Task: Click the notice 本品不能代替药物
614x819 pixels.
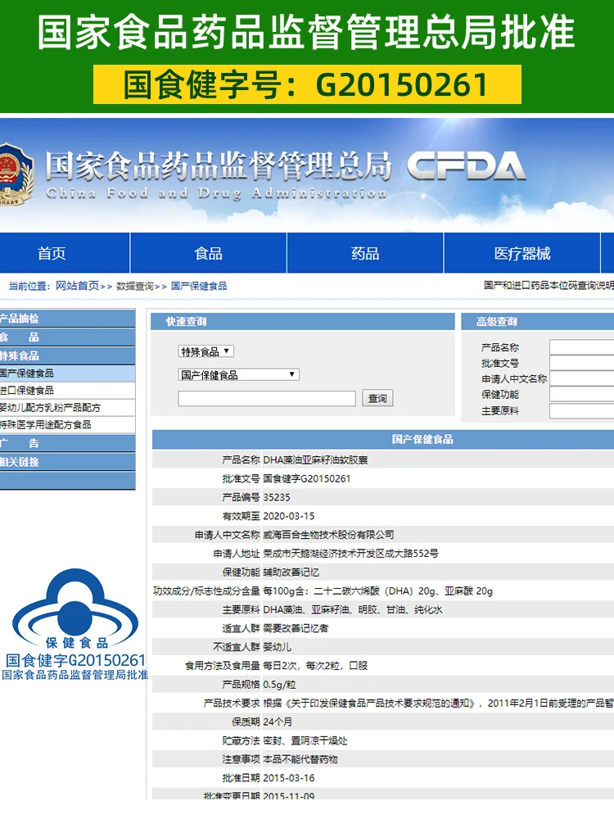Action: tap(300, 759)
